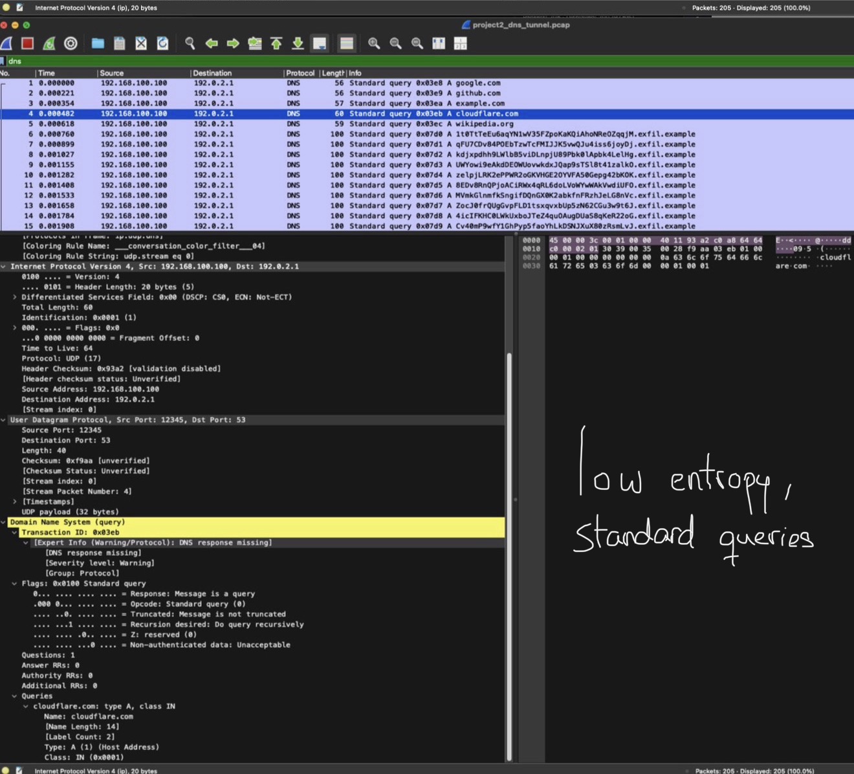The height and width of the screenshot is (774, 854).
Task: Click the packet details vertical scrollbar
Action: (509, 518)
